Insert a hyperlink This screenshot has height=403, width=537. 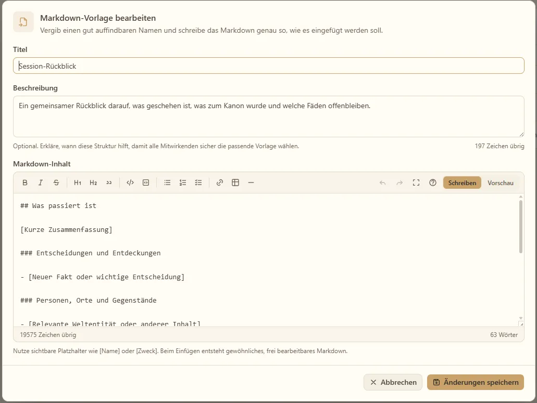coord(220,183)
